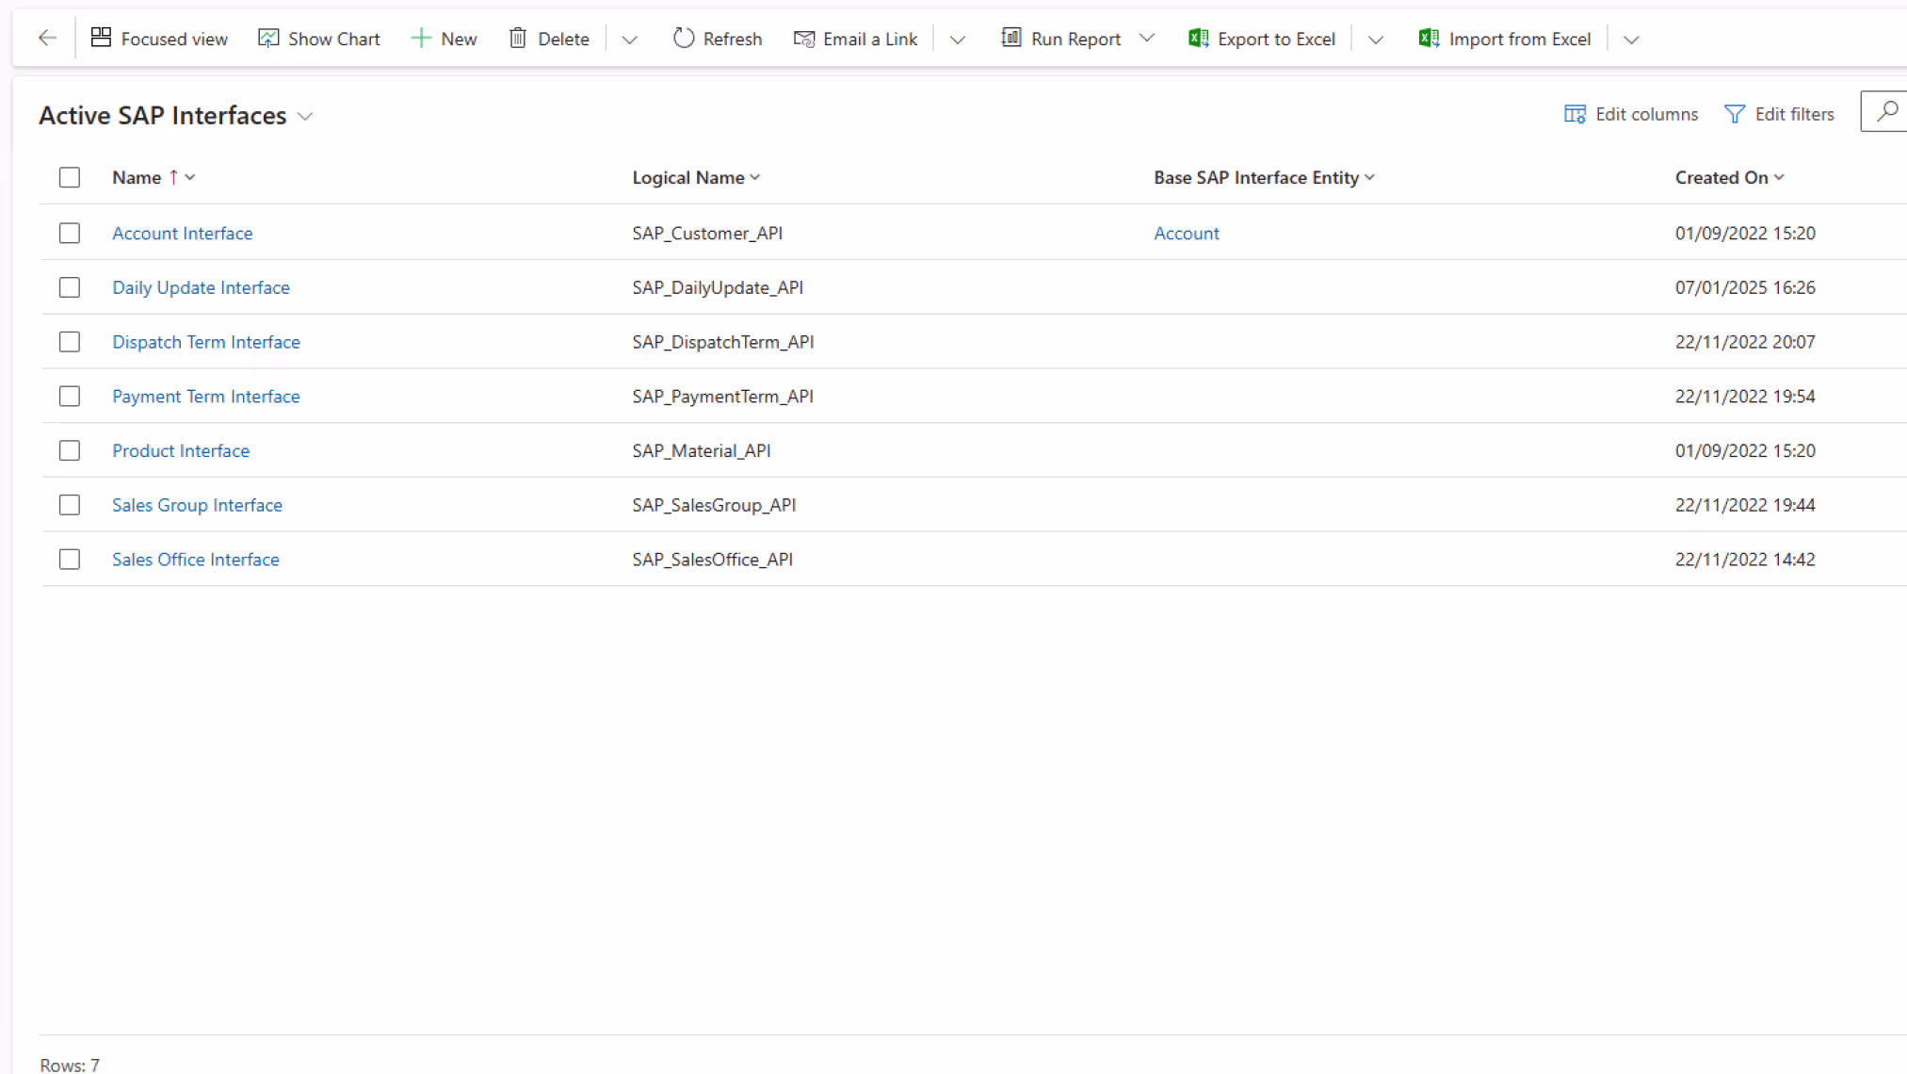Expand the Export to Excel options chevron

coord(1376,40)
